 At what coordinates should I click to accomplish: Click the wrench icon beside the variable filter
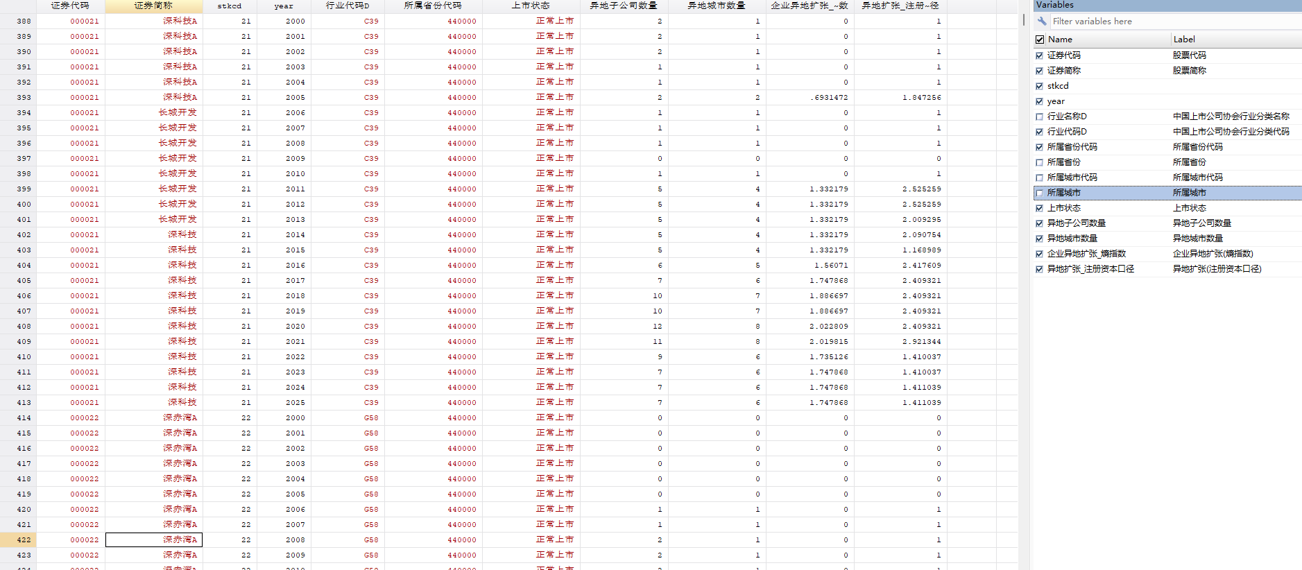1042,21
